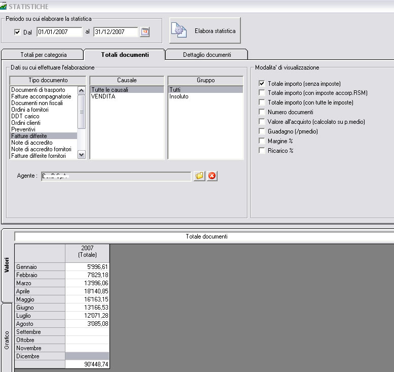Select Documenti di trasporto in list
Image resolution: width=394 pixels, height=372 pixels.
coord(44,90)
